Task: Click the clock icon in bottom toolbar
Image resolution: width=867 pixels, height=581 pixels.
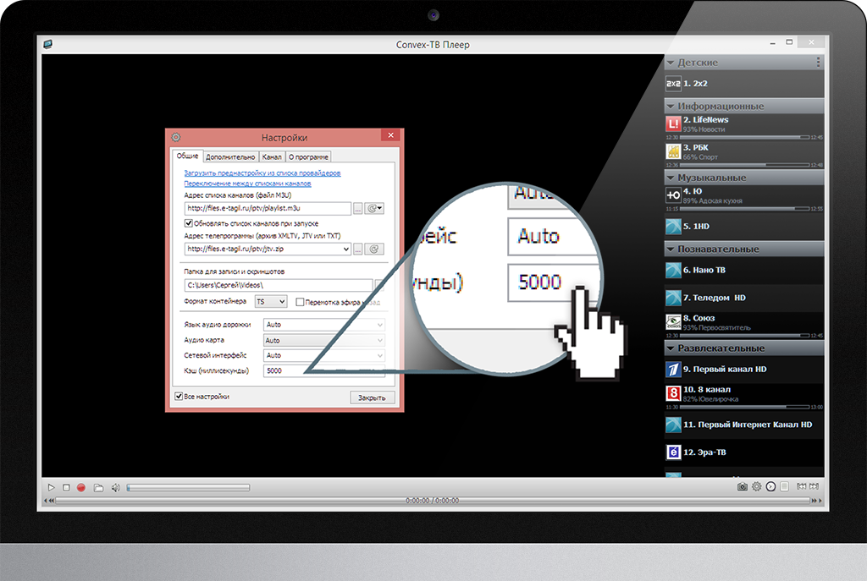Action: (x=770, y=487)
